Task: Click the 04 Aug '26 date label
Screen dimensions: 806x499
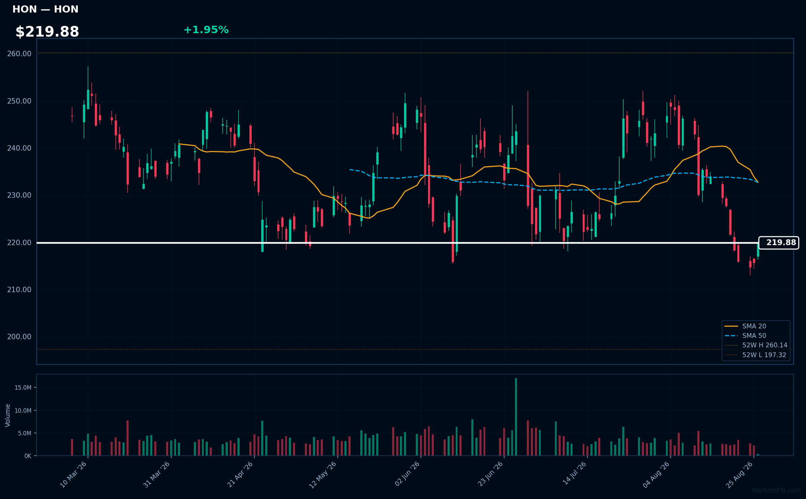Action: click(656, 475)
